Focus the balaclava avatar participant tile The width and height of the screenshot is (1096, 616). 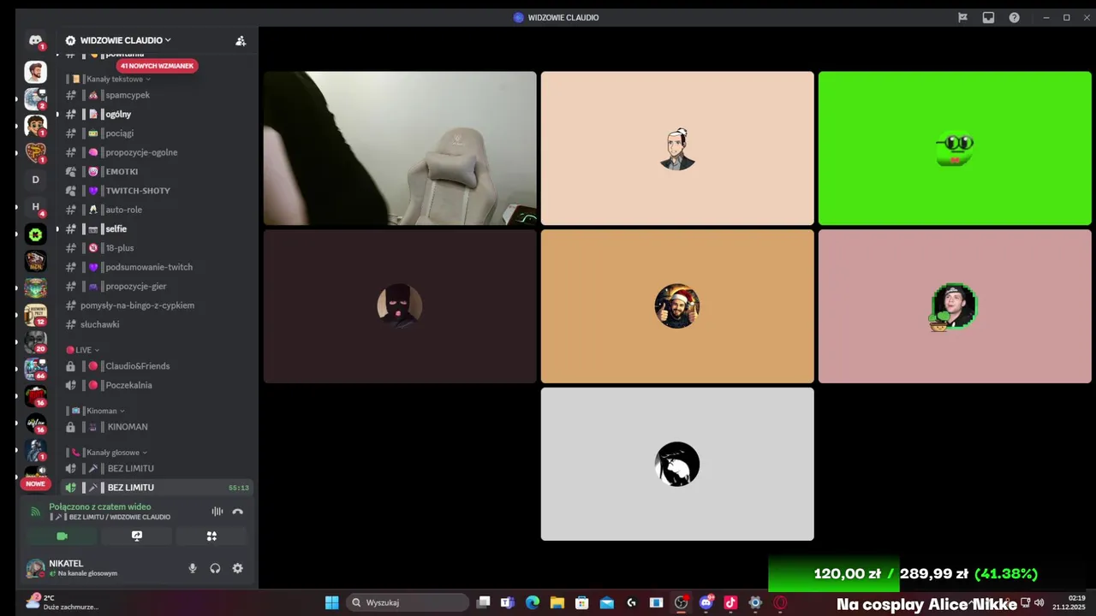tap(400, 306)
